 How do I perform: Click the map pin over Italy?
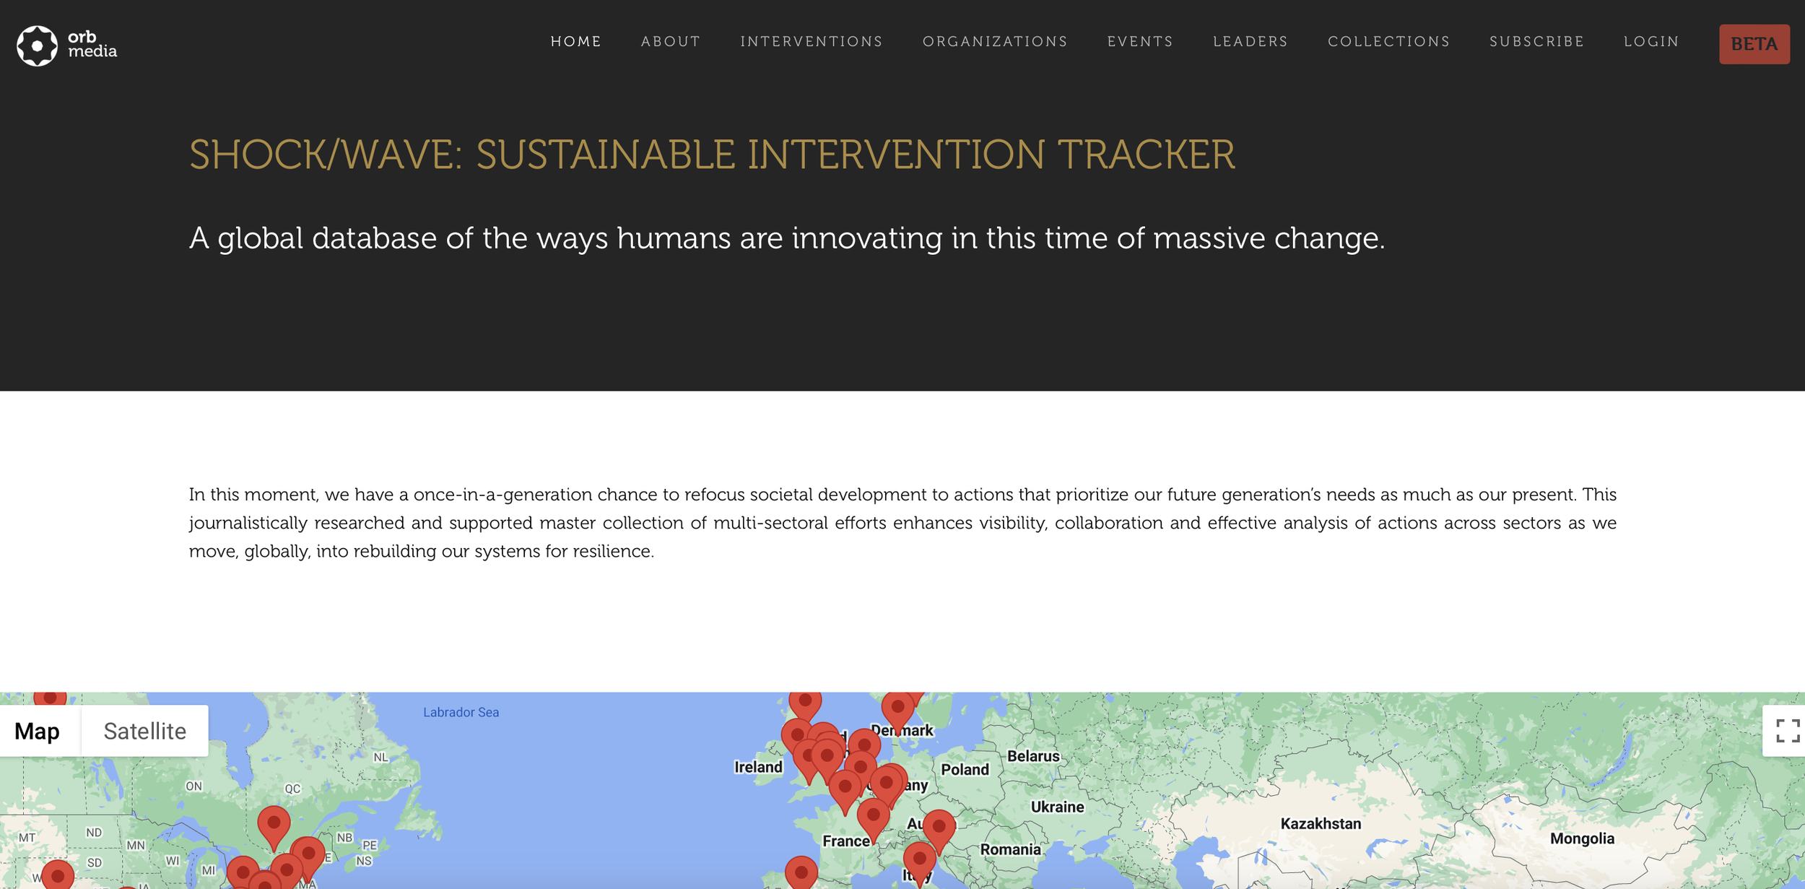point(919,859)
